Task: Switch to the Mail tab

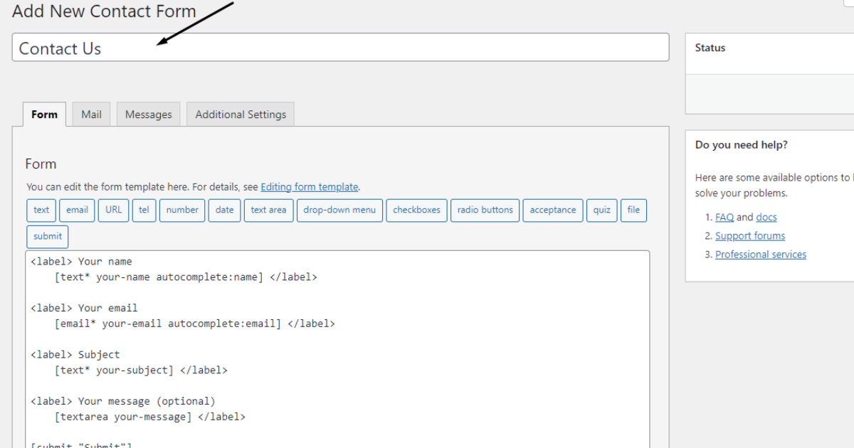Action: coord(90,114)
